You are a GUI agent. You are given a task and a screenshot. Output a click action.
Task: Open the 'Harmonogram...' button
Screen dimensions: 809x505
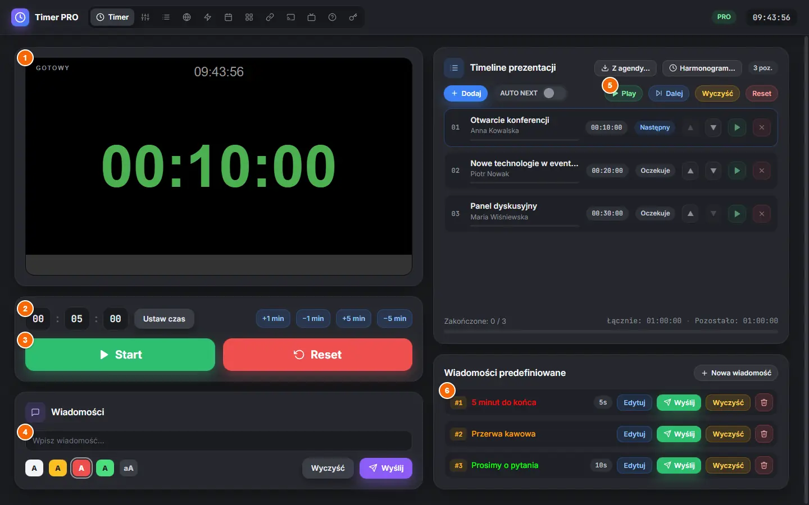click(x=702, y=68)
